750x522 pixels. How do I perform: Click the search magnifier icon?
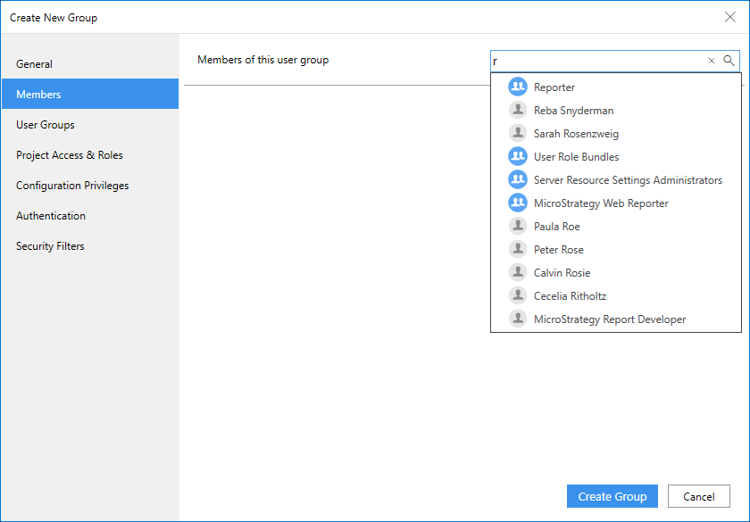(x=729, y=61)
